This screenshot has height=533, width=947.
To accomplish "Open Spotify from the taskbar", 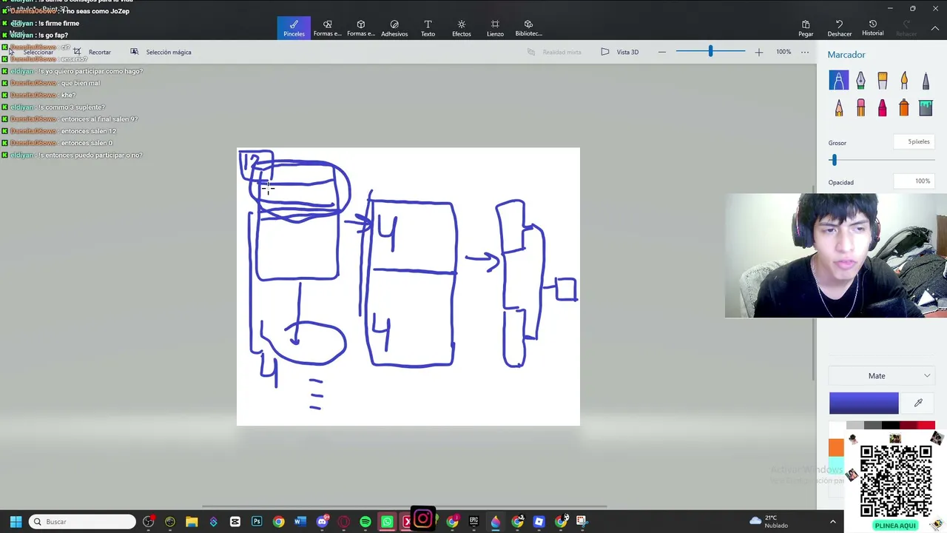I will [x=365, y=522].
